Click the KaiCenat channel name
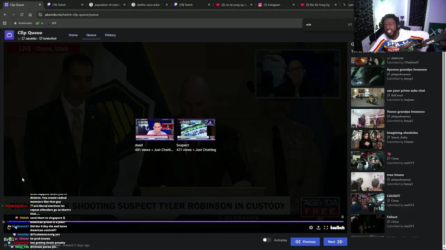 397,95
